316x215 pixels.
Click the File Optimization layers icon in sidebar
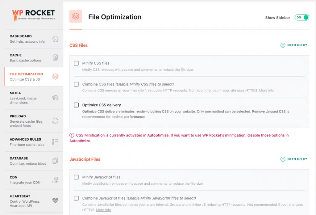tap(56, 76)
